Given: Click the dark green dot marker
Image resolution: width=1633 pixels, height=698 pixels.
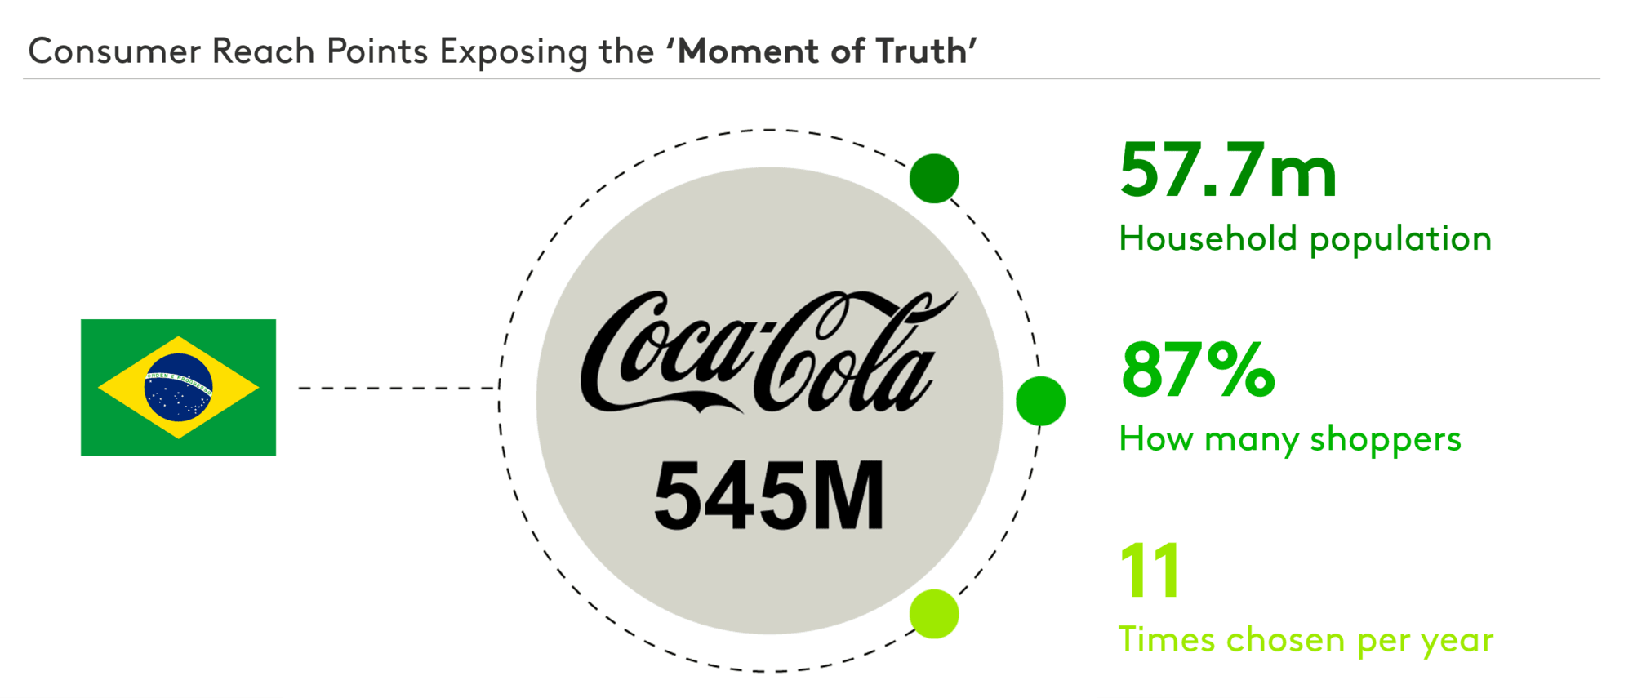Looking at the screenshot, I should [934, 178].
